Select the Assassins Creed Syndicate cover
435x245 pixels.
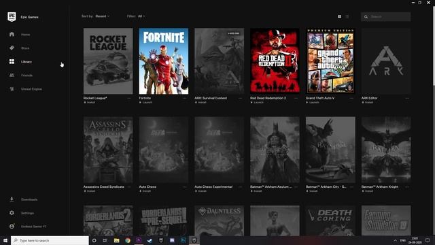pyautogui.click(x=108, y=150)
